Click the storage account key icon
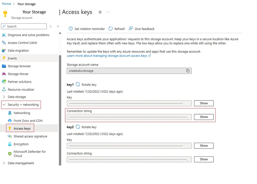Screen dimensions: 257x184 point(5,14)
